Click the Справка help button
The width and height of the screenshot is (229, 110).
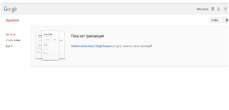[214, 20]
